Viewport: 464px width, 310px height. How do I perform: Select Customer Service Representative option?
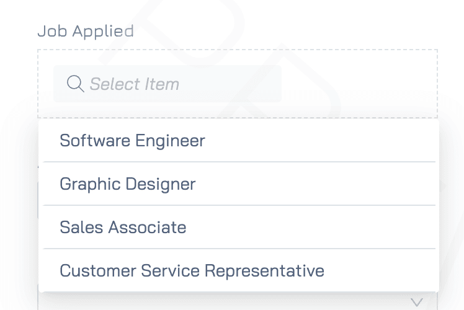(x=239, y=271)
